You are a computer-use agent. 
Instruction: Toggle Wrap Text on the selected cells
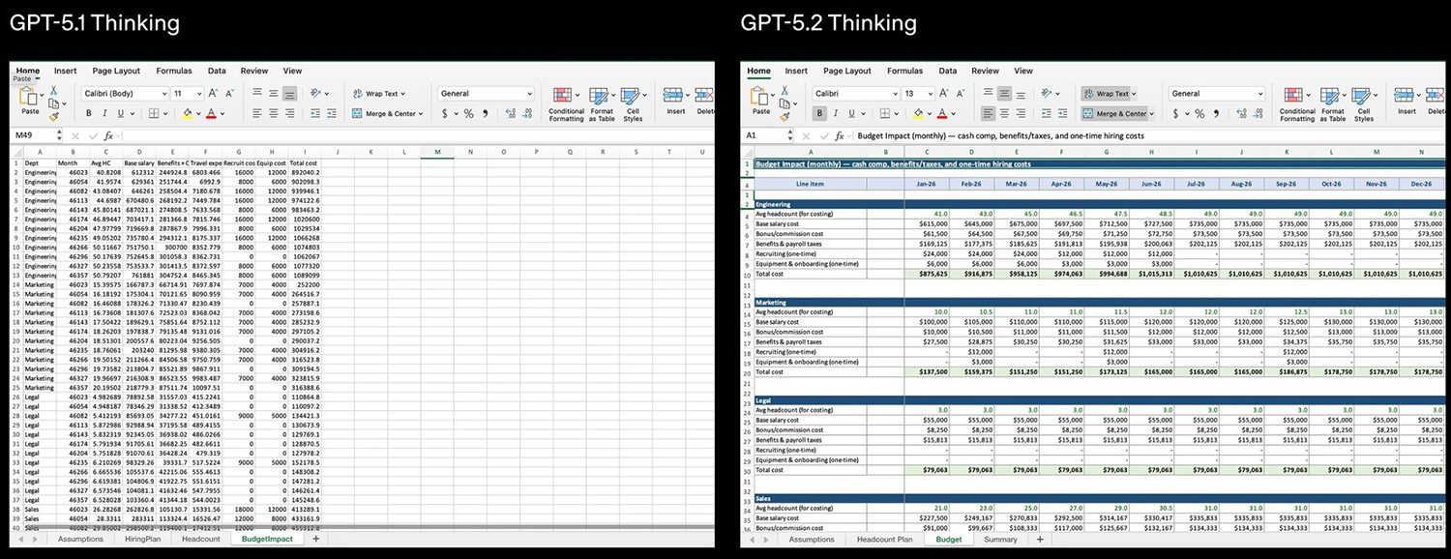tap(382, 93)
